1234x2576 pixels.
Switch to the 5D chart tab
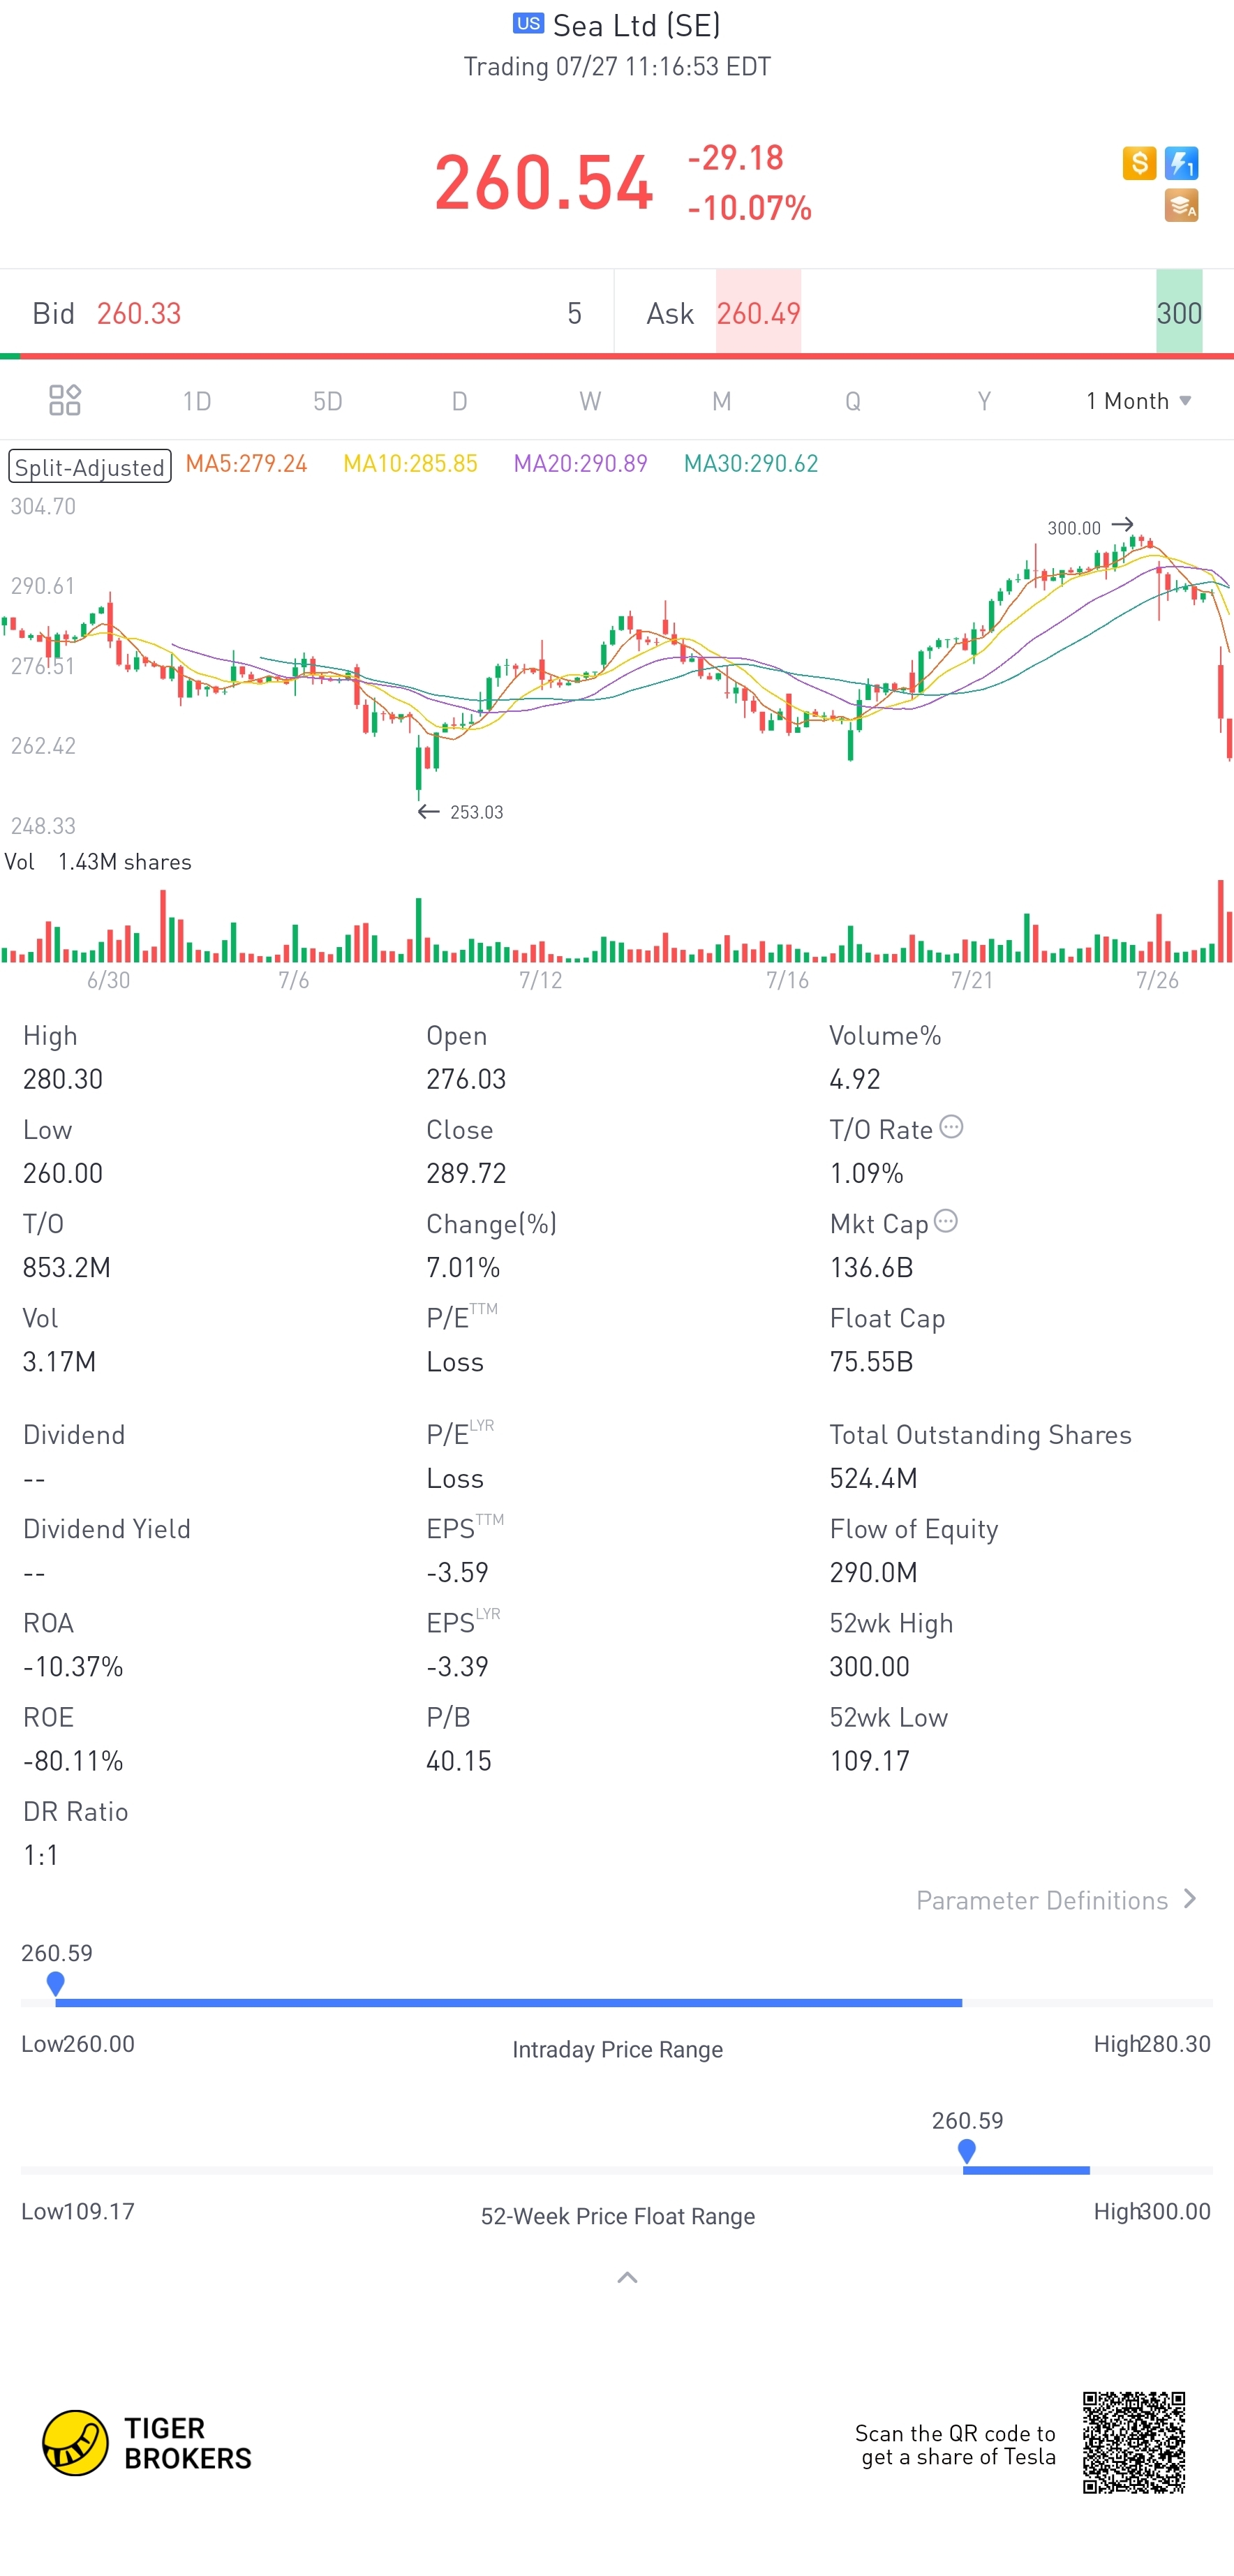(328, 401)
